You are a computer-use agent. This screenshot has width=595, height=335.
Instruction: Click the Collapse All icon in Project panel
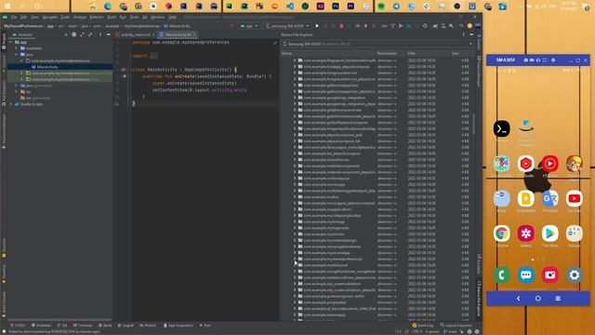point(90,34)
